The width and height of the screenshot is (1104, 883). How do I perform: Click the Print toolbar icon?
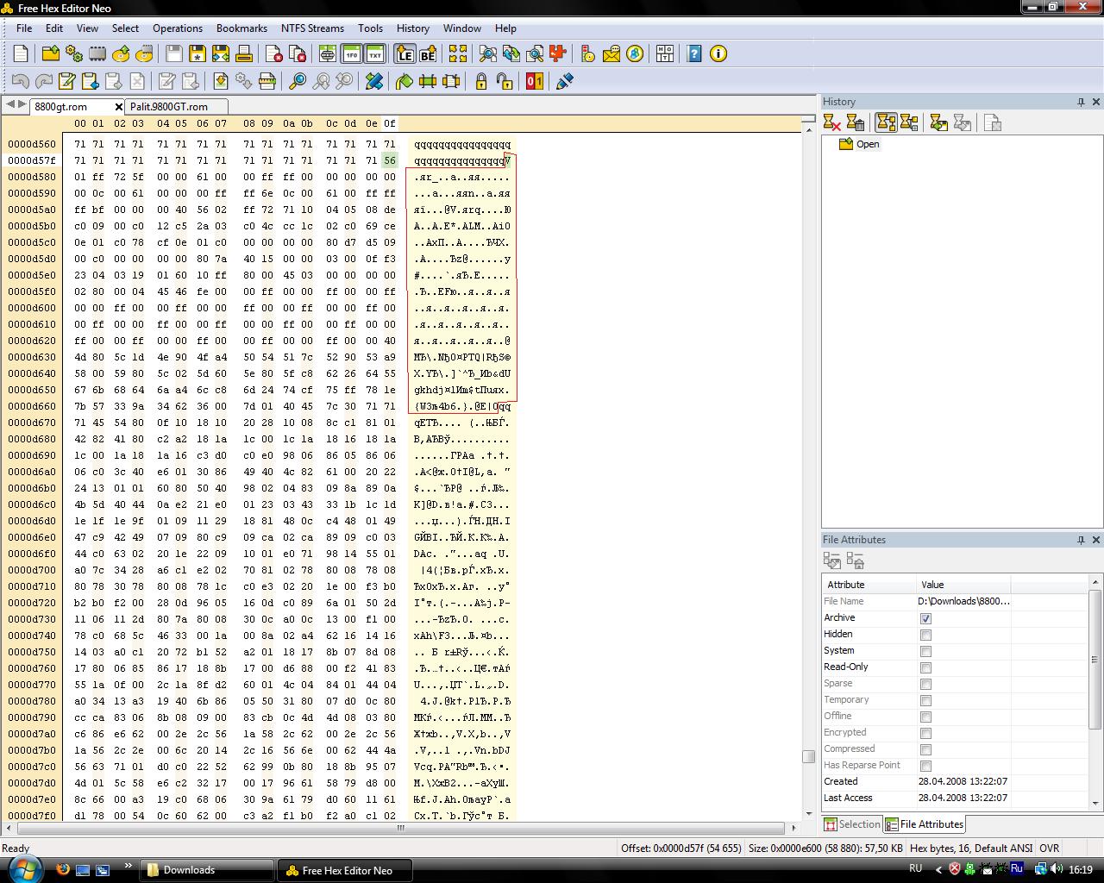(x=244, y=54)
